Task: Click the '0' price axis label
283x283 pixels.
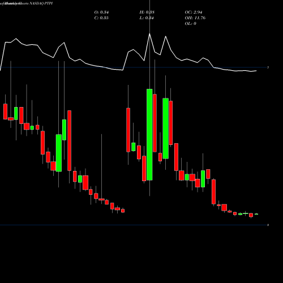Action: [x=268, y=225]
